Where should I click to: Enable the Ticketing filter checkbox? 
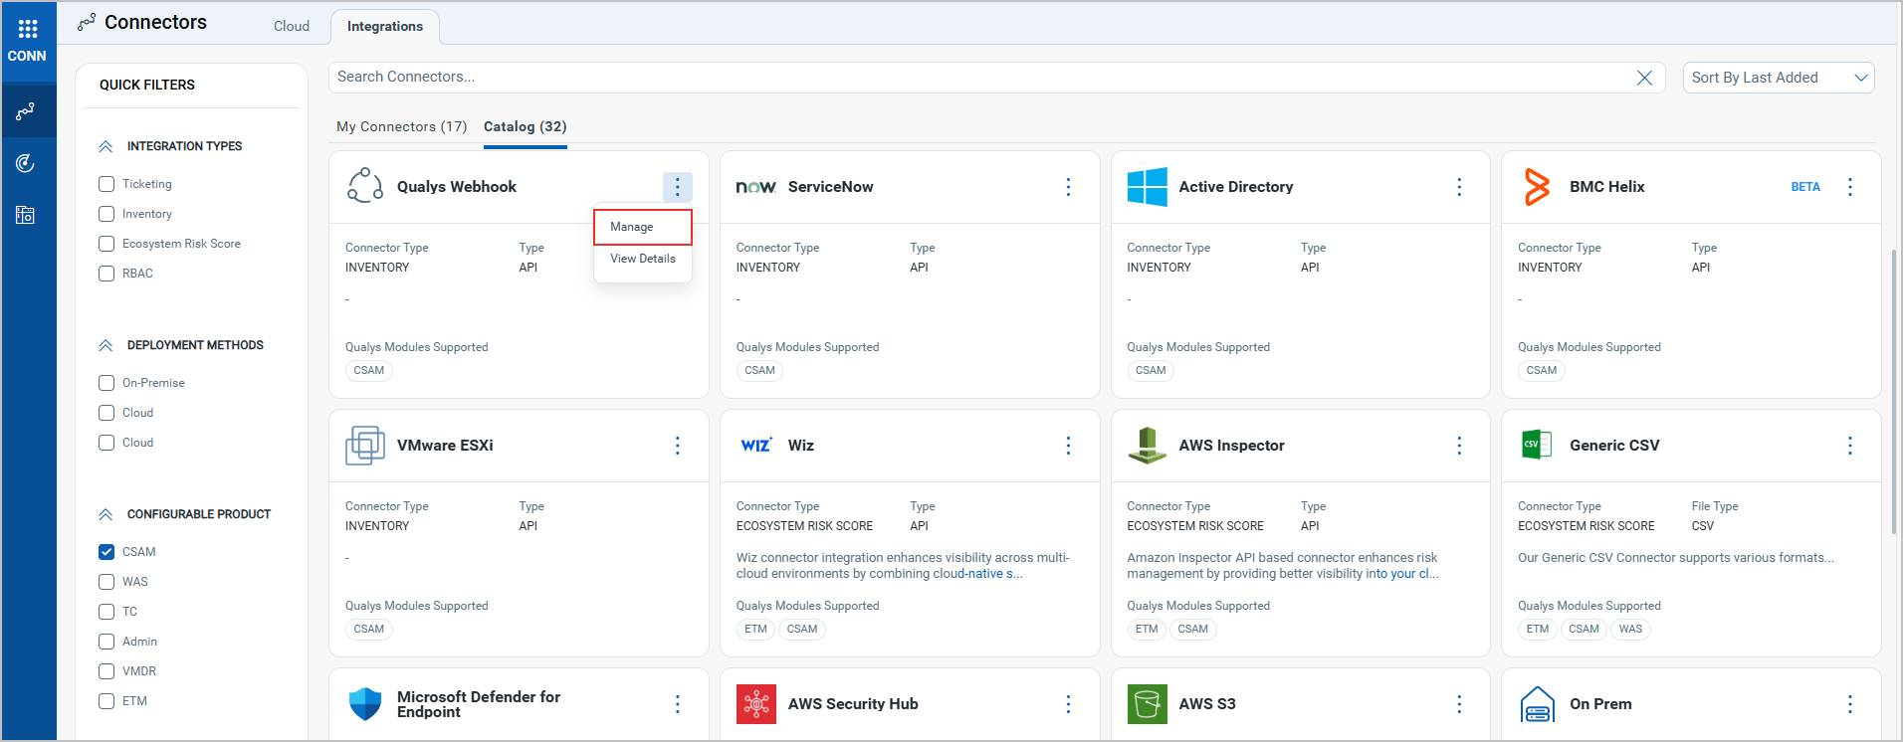point(106,184)
